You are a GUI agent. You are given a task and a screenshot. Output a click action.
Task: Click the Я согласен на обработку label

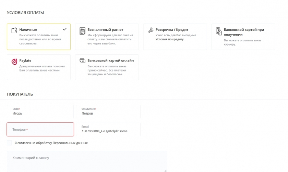[51, 143]
